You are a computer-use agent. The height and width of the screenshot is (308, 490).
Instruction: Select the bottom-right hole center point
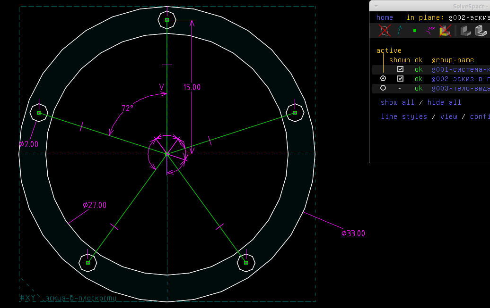246,263
